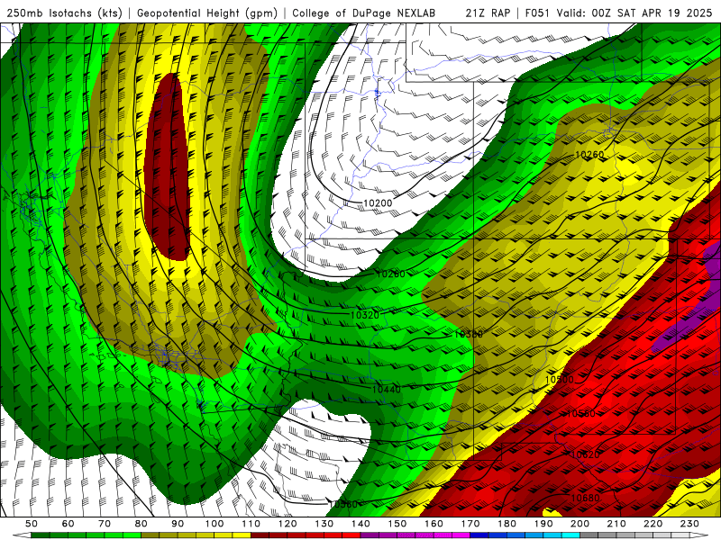Click the 130 value on the color scale
The height and width of the screenshot is (540, 721).
click(x=324, y=524)
